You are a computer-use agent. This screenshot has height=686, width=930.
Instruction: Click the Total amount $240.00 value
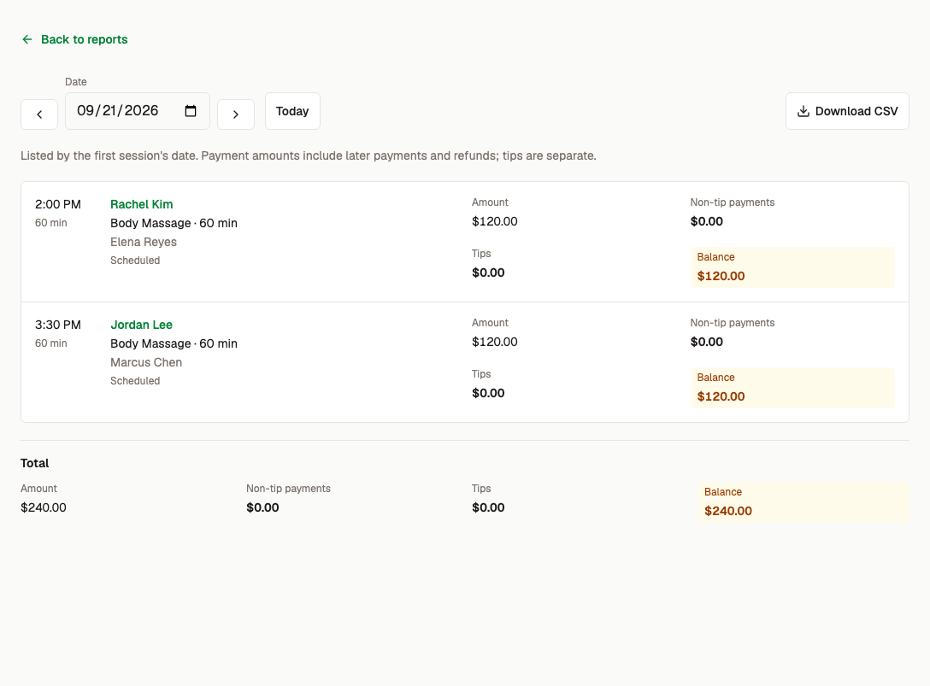pos(44,507)
